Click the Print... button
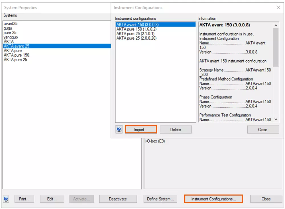 pos(26,199)
